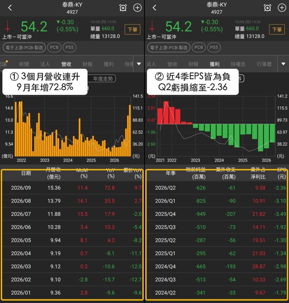Open the PCB tag in right panel

pyautogui.click(x=199, y=48)
